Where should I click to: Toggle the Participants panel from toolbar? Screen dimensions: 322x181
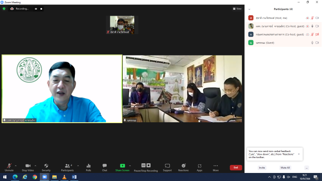point(67,167)
